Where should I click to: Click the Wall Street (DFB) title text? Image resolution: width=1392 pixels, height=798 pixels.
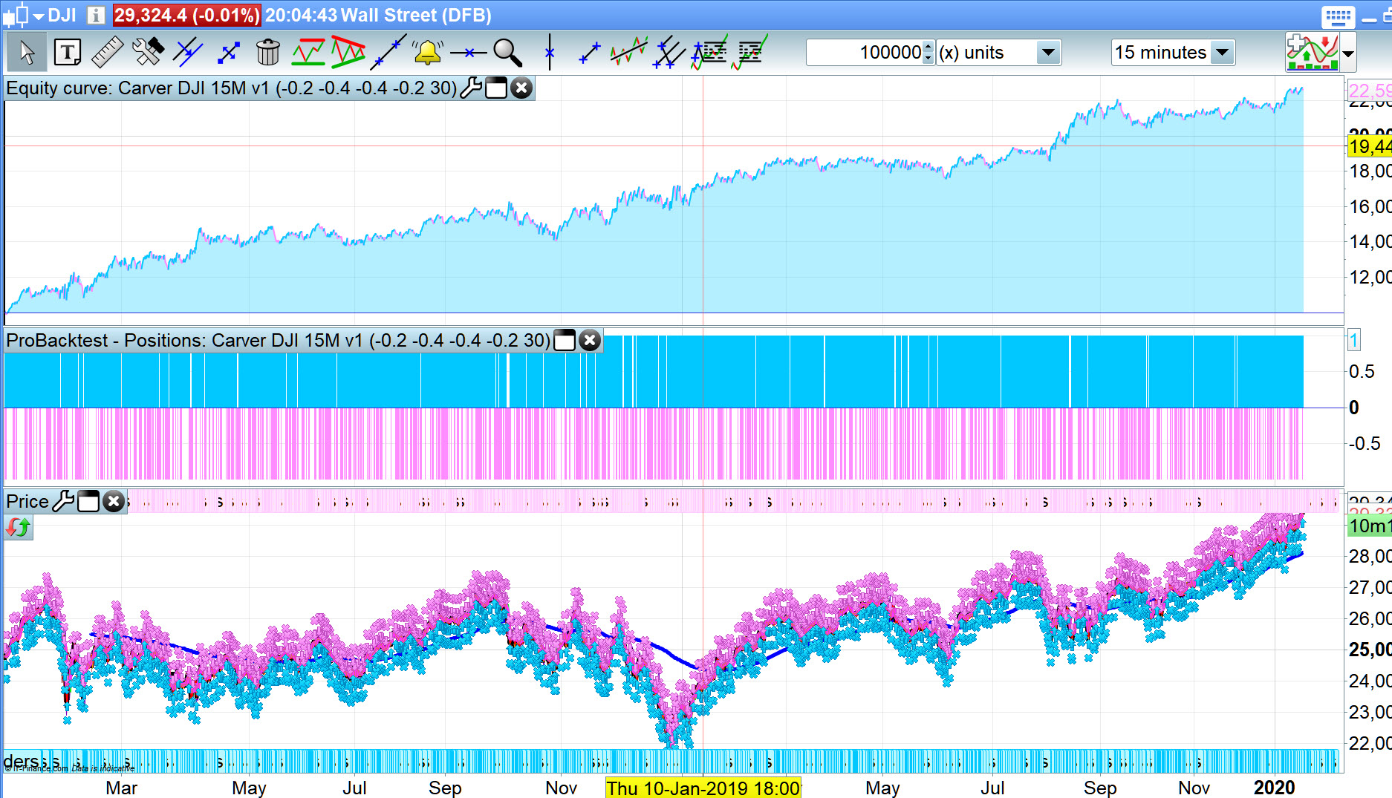[x=415, y=15]
